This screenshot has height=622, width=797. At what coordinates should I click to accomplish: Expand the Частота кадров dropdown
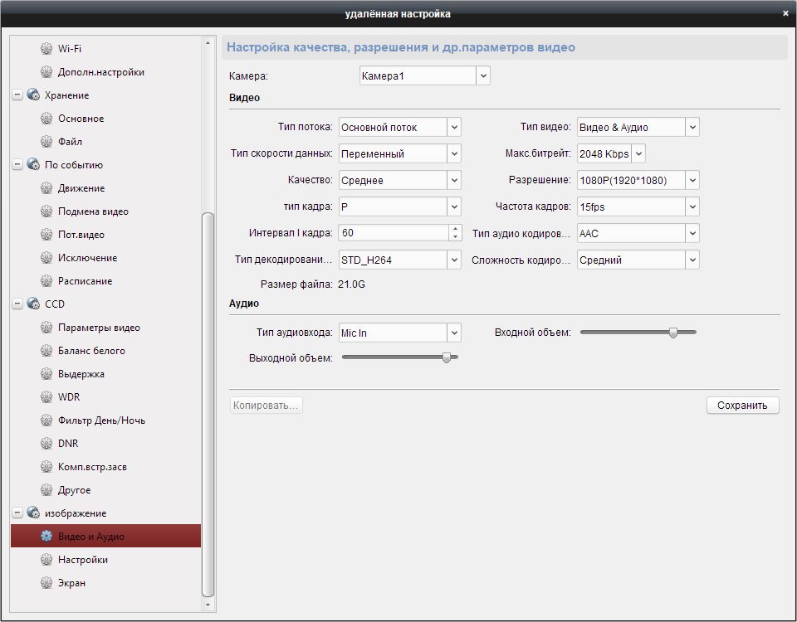tap(692, 207)
